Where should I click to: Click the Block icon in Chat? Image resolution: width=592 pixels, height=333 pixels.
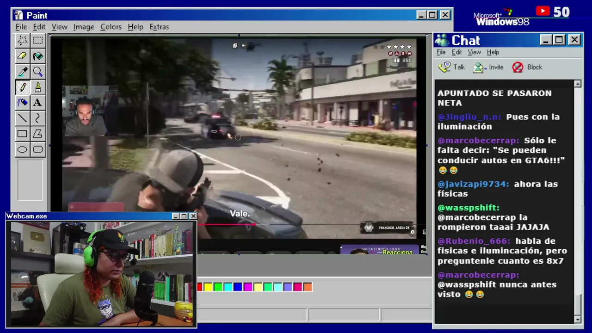(x=518, y=68)
